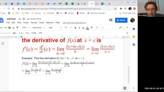This screenshot has height=92, width=164.
Task: Run spell check with the spelling icon
Action: [13, 28]
